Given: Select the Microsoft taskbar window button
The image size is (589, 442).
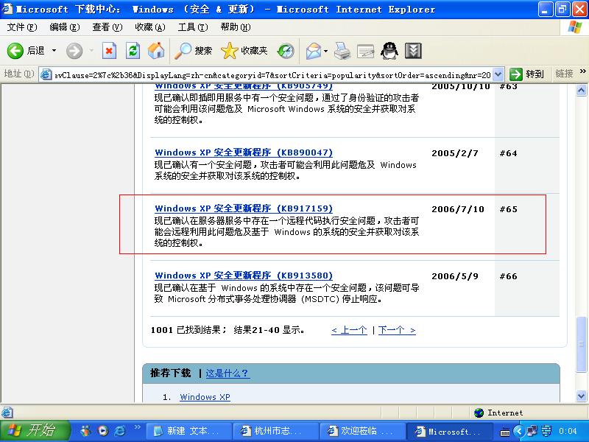Looking at the screenshot, I should click(449, 431).
